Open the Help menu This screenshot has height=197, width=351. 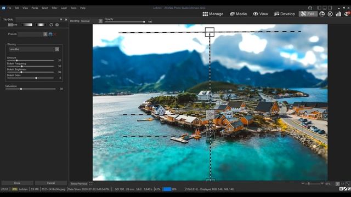pos(83,8)
